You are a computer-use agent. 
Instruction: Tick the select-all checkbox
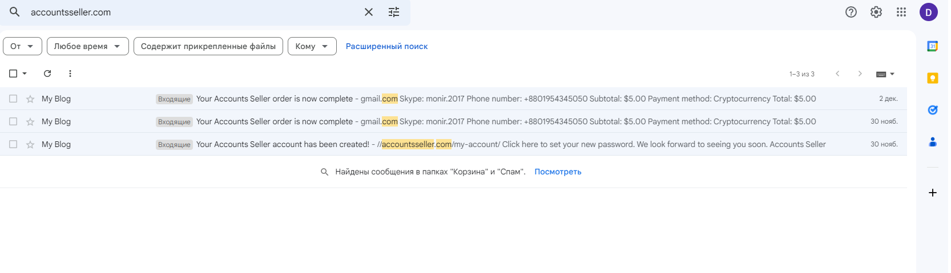[x=13, y=74]
